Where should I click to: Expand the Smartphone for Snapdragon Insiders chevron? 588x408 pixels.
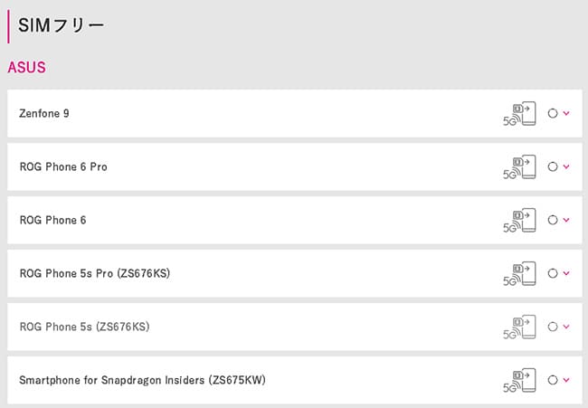(566, 379)
